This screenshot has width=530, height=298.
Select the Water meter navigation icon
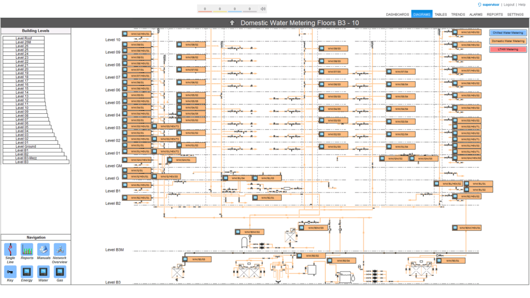click(43, 271)
